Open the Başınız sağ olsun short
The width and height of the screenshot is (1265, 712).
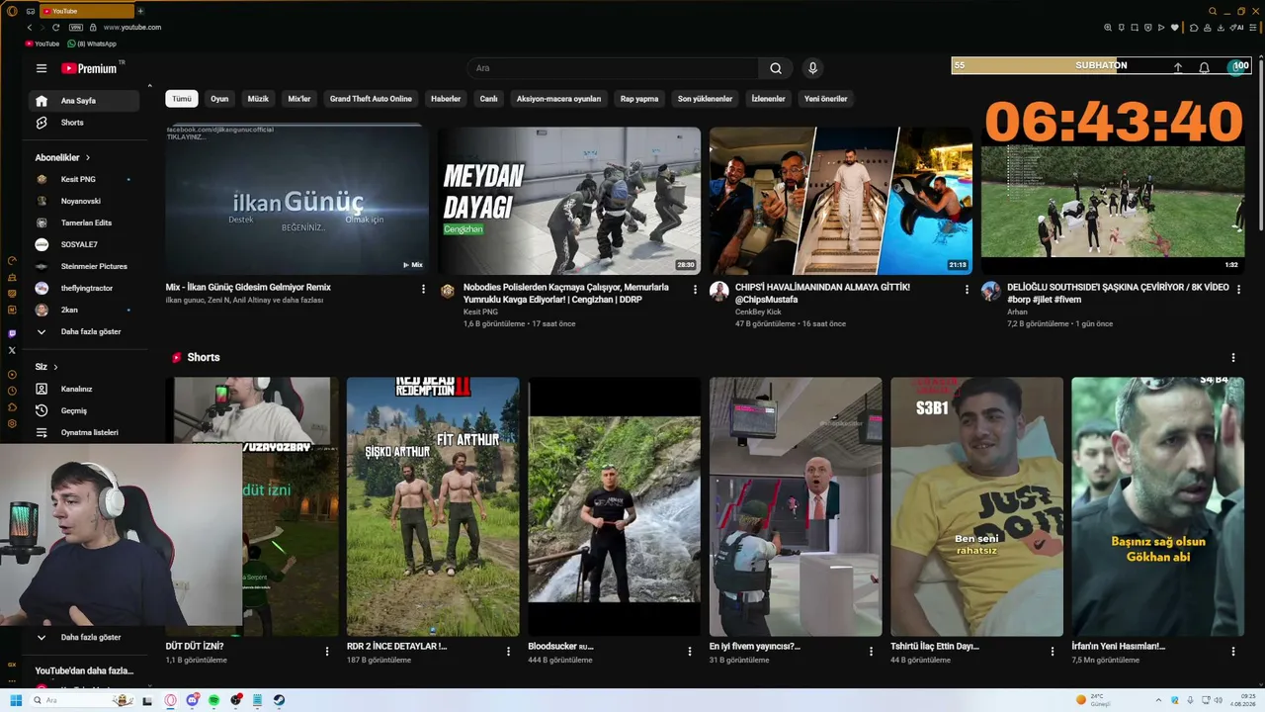[x=1157, y=506]
